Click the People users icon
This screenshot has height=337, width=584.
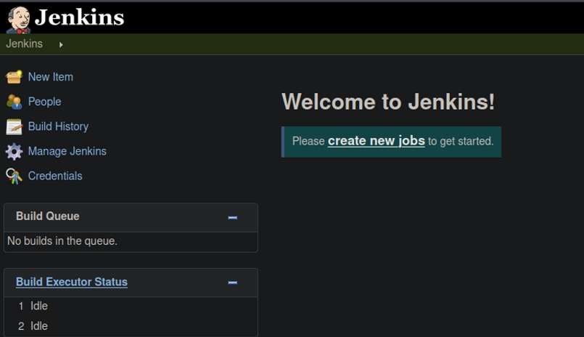click(14, 102)
